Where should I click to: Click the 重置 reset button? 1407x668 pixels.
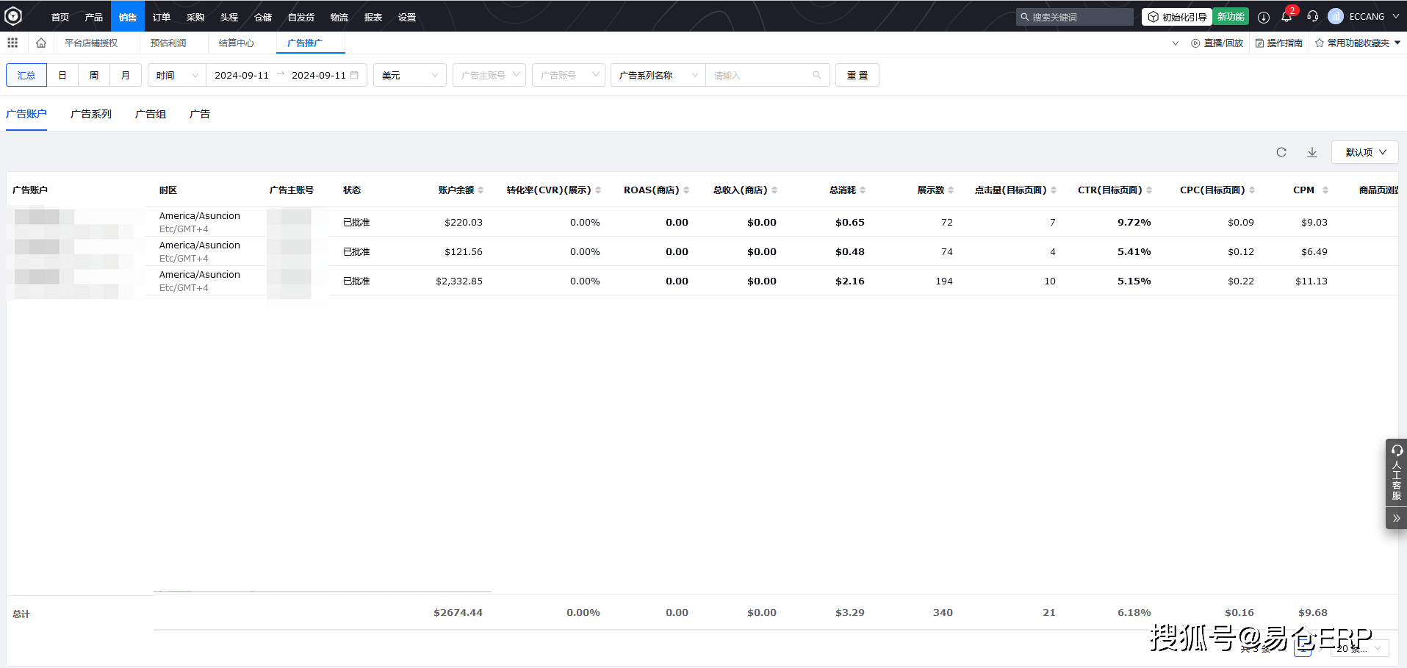click(857, 75)
